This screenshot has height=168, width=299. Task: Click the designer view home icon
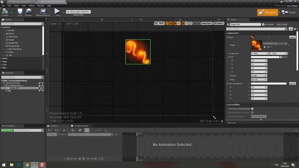[156, 23]
